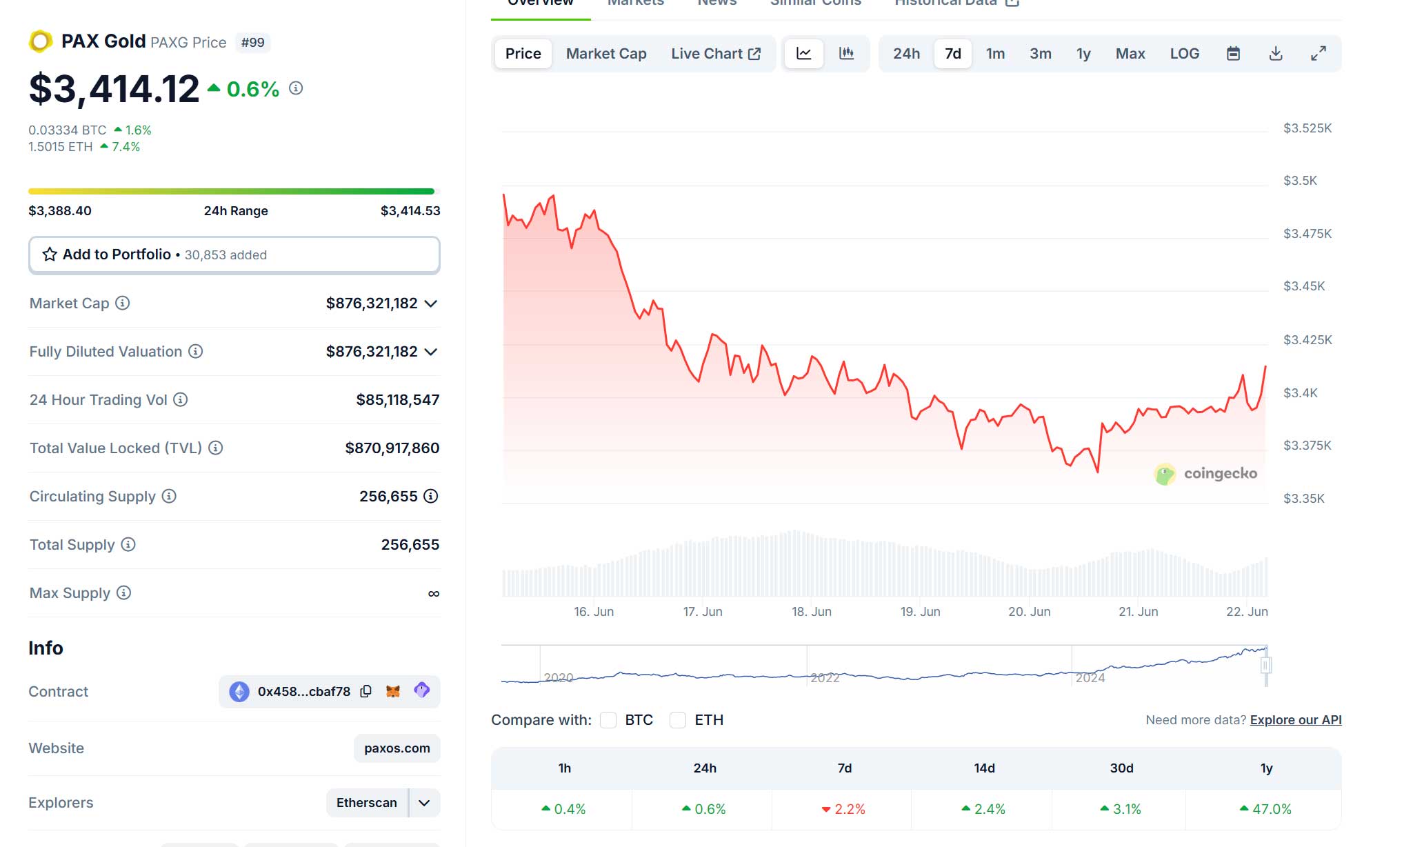
Task: Click the $3,414.12 price text
Action: (114, 89)
